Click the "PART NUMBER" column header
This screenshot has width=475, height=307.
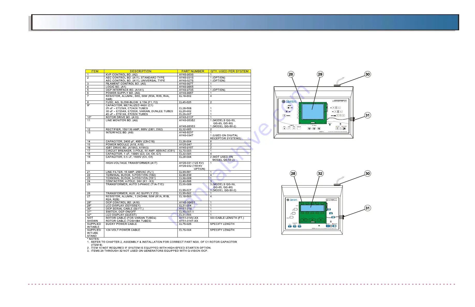coord(193,71)
